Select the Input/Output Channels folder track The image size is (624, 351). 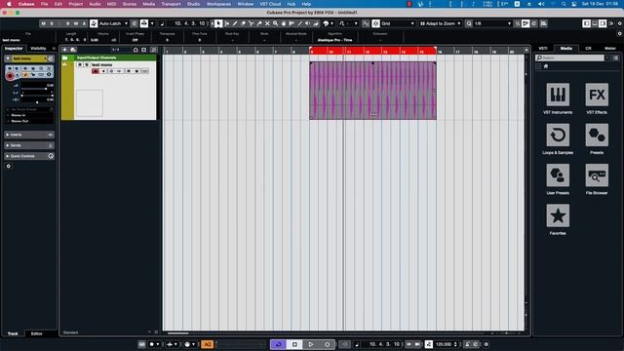point(108,58)
